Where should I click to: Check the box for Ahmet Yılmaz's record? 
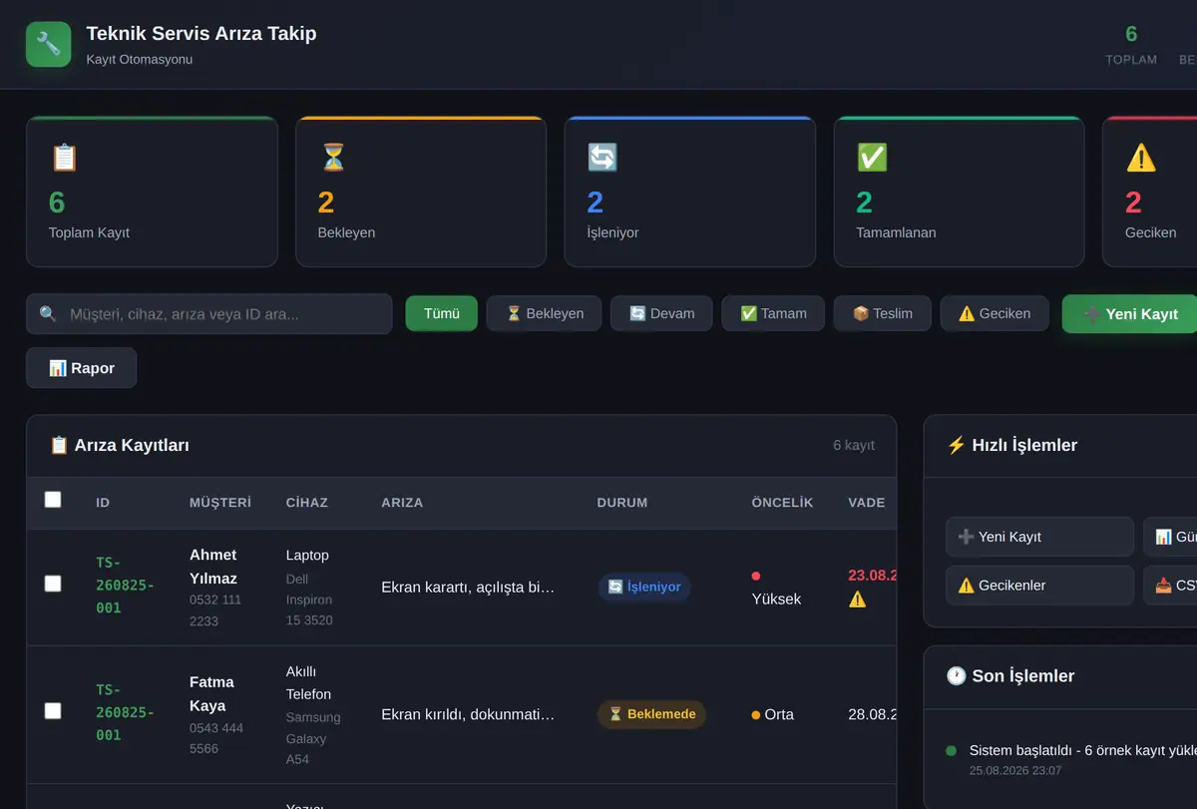(53, 584)
